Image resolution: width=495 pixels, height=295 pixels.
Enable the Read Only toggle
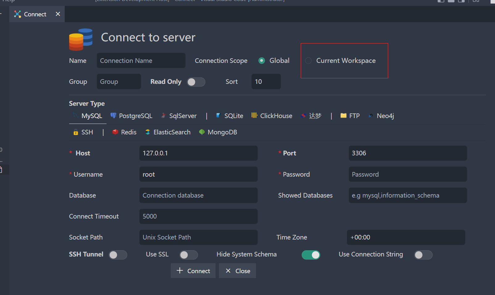pyautogui.click(x=196, y=82)
